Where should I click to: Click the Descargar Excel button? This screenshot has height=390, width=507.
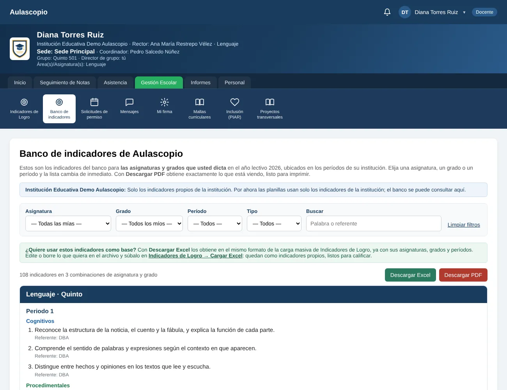tap(410, 275)
